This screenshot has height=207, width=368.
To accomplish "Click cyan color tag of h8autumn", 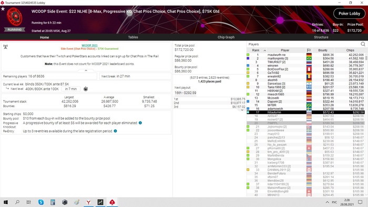I will pyautogui.click(x=248, y=112).
